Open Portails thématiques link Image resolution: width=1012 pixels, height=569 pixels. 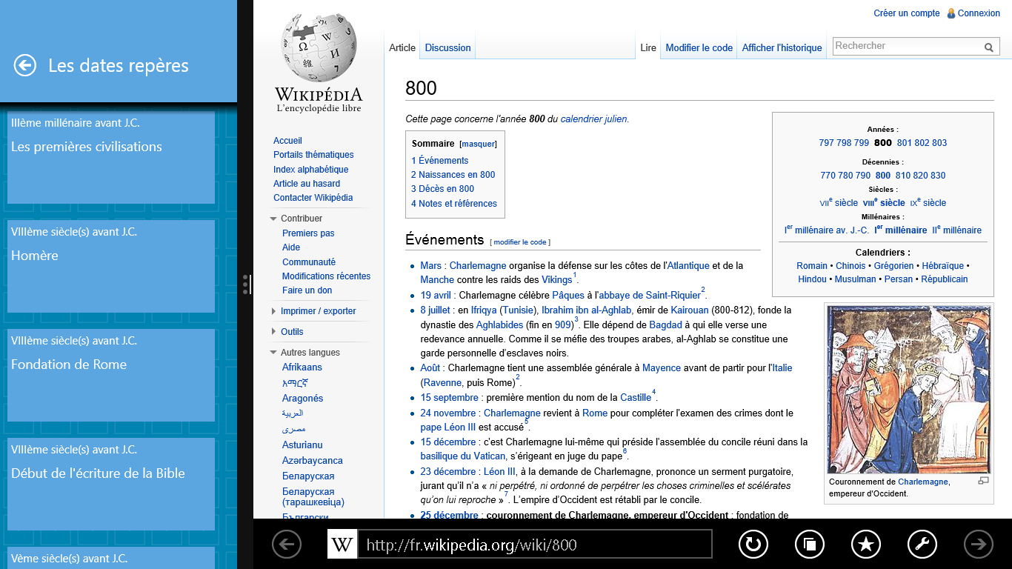click(313, 155)
